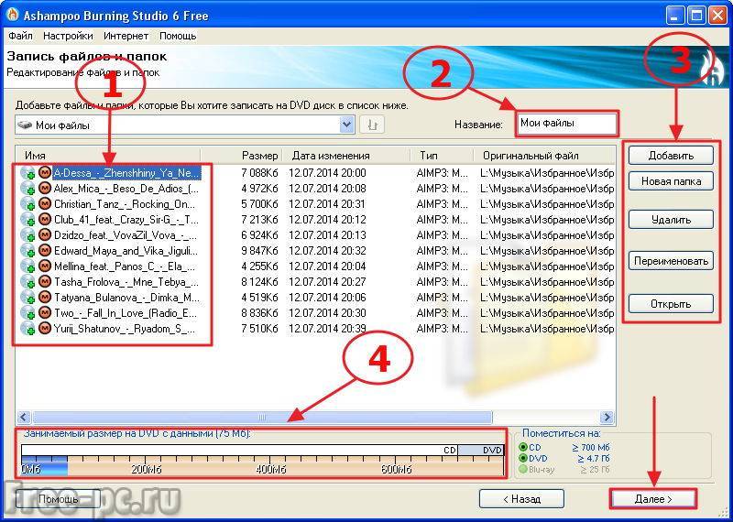Select the DVD disc type indicator
Screen dimensions: 733x522
pos(523,459)
